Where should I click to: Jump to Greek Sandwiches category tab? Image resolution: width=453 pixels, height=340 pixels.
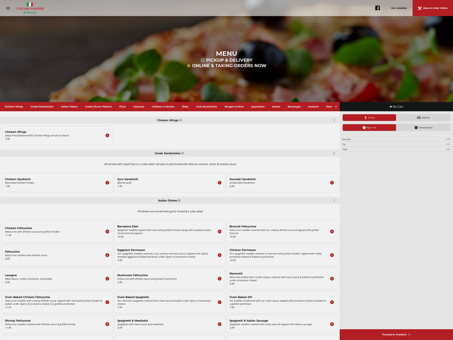(x=42, y=107)
